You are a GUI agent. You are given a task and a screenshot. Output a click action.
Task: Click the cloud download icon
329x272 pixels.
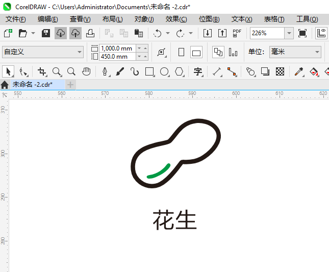pyautogui.click(x=61, y=33)
